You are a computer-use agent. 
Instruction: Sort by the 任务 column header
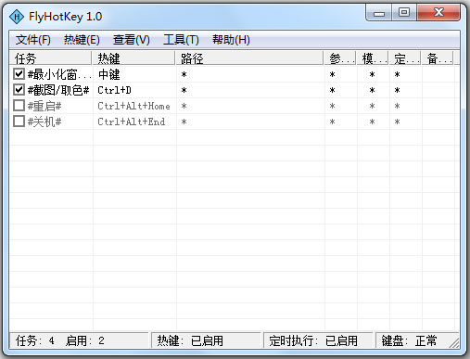tap(51, 58)
